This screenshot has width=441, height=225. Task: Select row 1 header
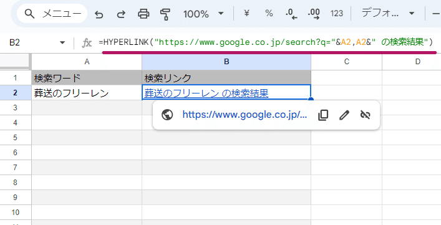coord(16,77)
